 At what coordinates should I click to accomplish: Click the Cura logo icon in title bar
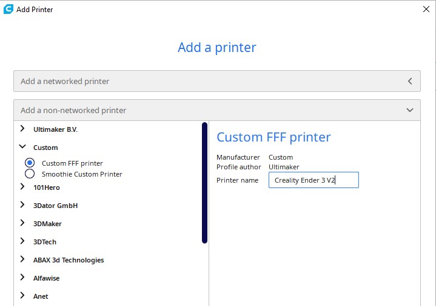(x=8, y=9)
